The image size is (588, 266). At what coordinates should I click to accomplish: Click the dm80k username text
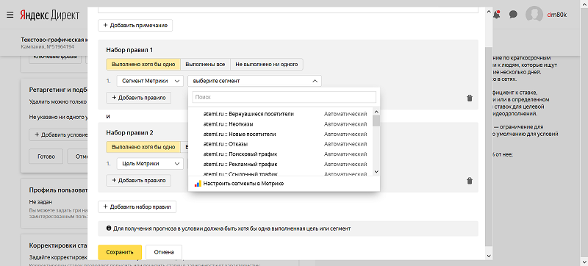557,15
